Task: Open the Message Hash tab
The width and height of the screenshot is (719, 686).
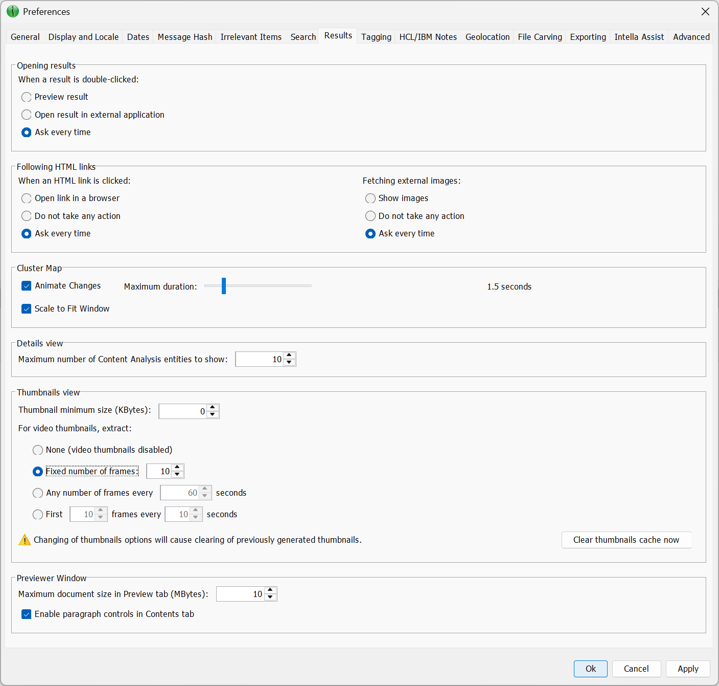Action: point(184,36)
